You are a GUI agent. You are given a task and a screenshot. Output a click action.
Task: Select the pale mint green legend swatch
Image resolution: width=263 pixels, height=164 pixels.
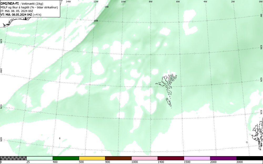pos(40,158)
